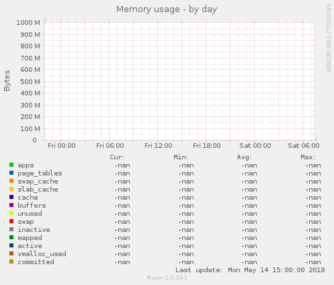Click the 'Memory usage - by day' title

pyautogui.click(x=167, y=9)
